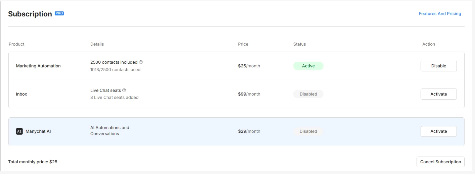
Task: Click the PRO badge beside Subscription
Action: tap(59, 13)
